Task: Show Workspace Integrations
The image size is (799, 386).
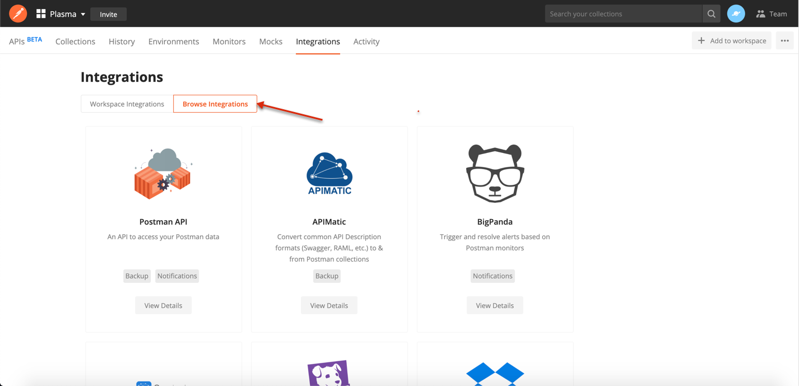Action: 127,104
